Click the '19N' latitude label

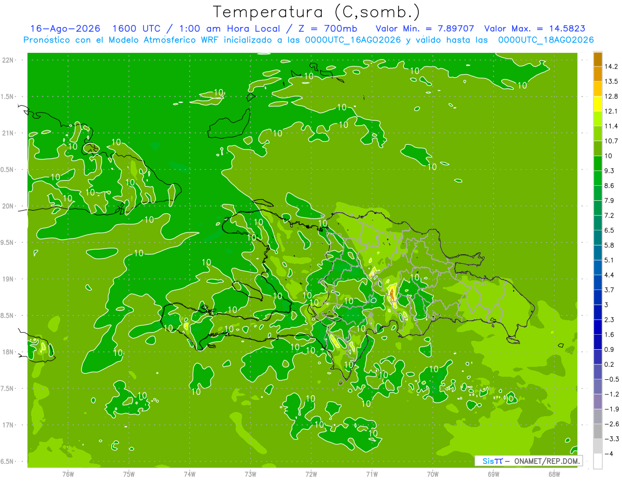point(8,279)
